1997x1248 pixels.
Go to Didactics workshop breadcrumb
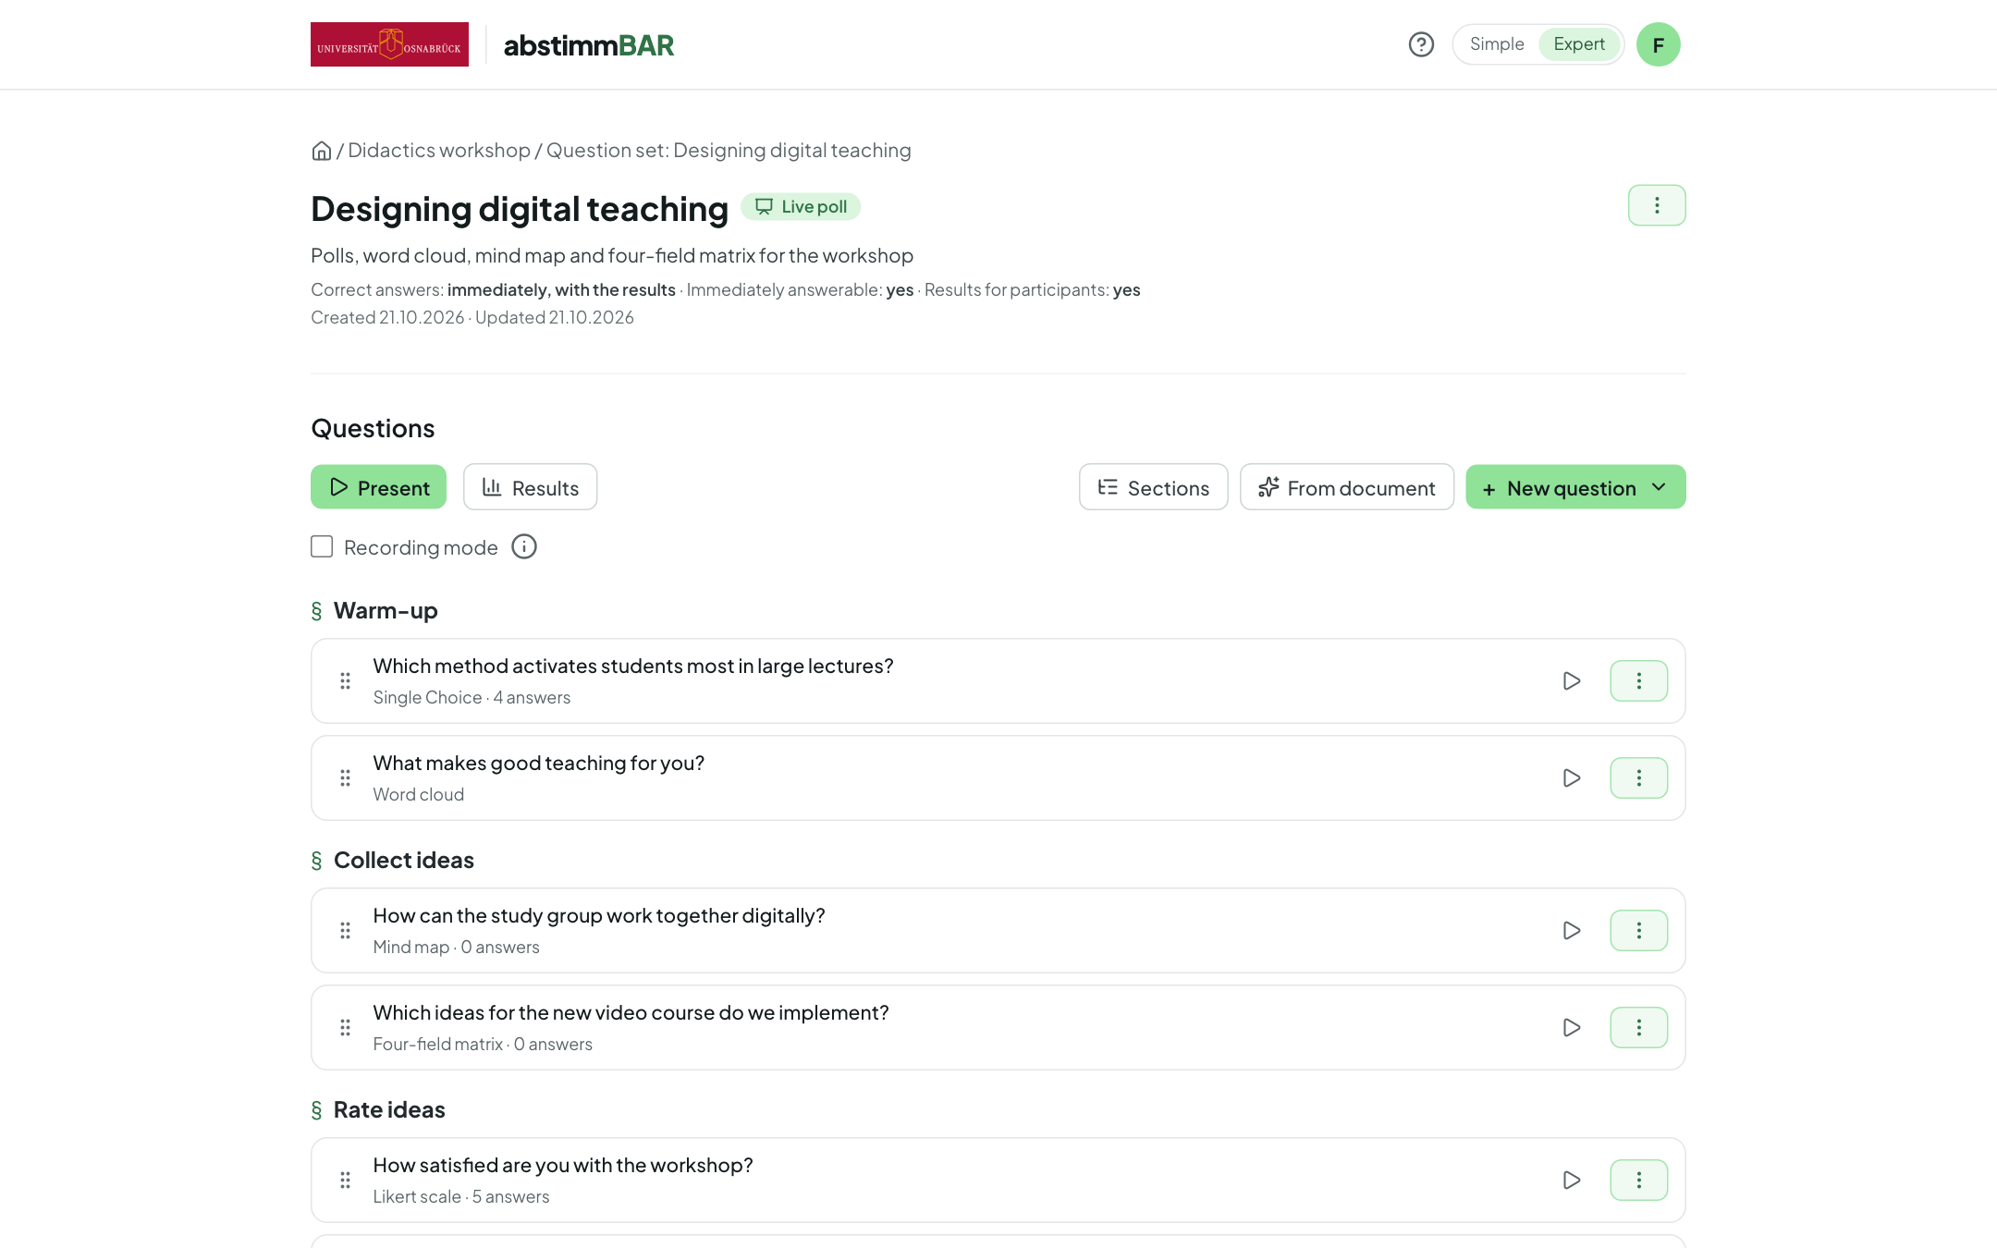(x=439, y=151)
